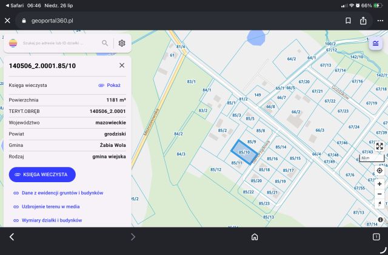
Task: Open settings gear in search bar
Action: [121, 43]
